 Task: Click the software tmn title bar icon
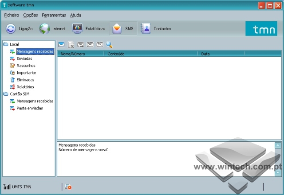4,5
